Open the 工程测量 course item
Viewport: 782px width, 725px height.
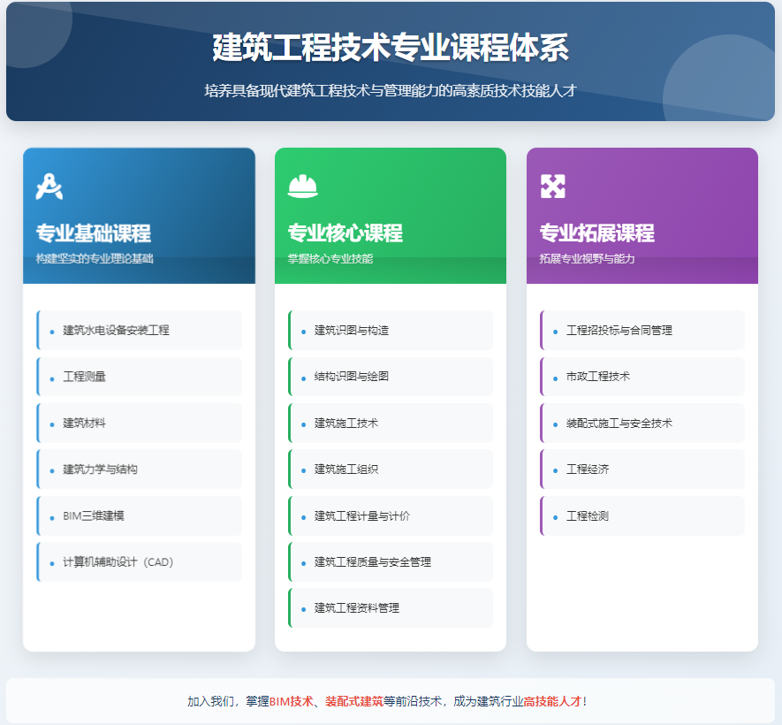[x=85, y=377]
